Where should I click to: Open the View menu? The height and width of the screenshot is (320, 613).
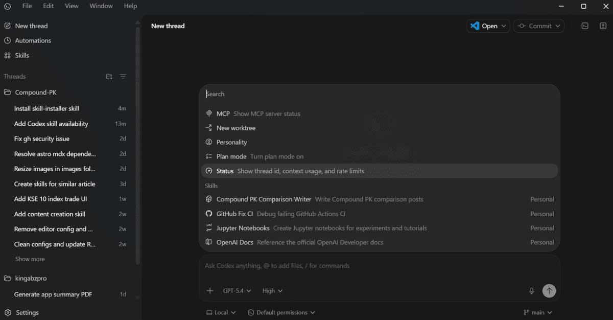72,6
